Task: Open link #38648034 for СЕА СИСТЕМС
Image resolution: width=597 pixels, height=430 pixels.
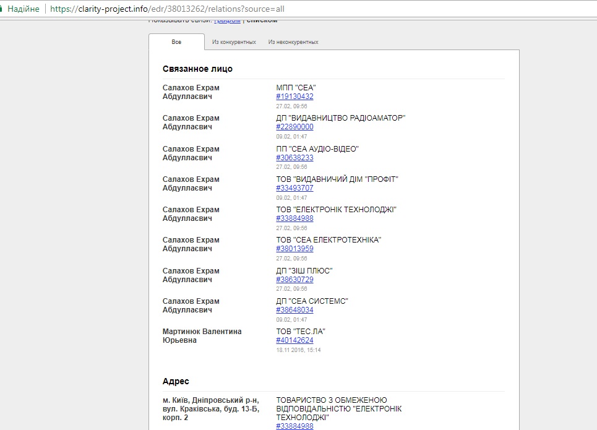Action: 294,310
